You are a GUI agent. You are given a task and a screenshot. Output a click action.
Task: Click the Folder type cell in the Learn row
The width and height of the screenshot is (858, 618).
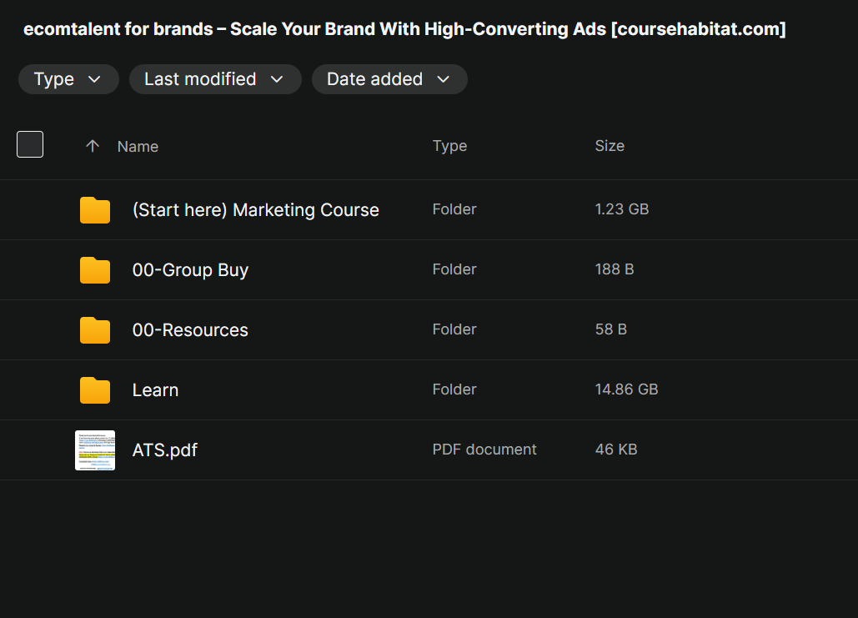pyautogui.click(x=454, y=389)
